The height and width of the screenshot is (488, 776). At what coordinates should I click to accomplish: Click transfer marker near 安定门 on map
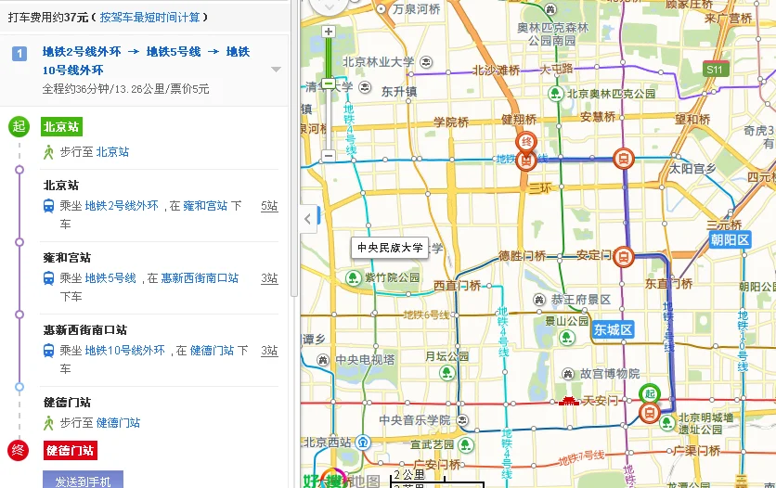tap(624, 257)
